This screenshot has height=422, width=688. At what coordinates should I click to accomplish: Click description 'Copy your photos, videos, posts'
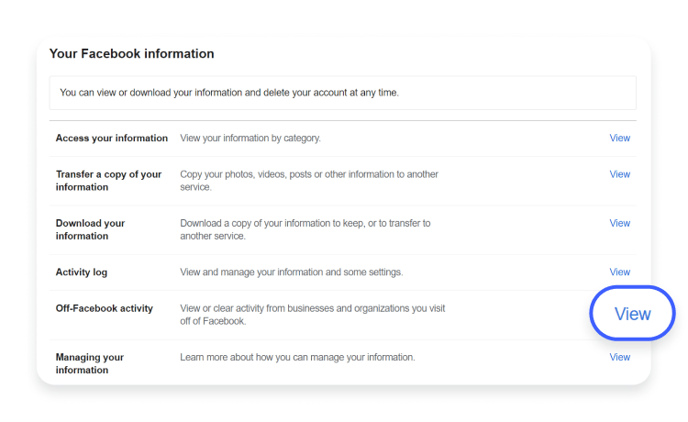point(309,181)
